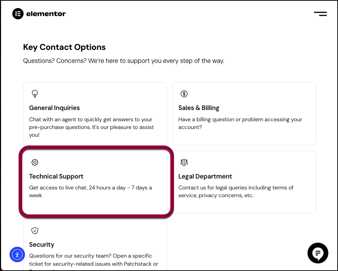The width and height of the screenshot is (338, 271).
Task: Click the gear Technical Support icon
Action: tap(35, 162)
